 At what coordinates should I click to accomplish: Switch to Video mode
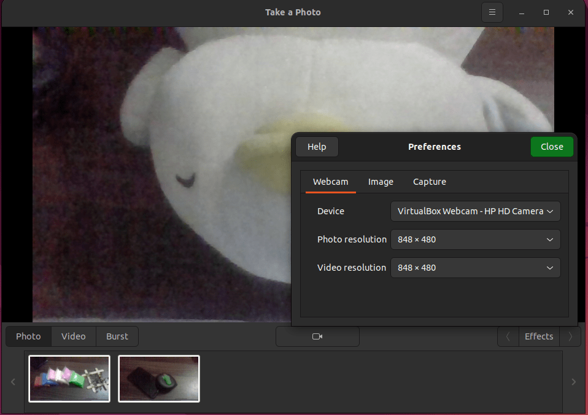[x=73, y=336]
